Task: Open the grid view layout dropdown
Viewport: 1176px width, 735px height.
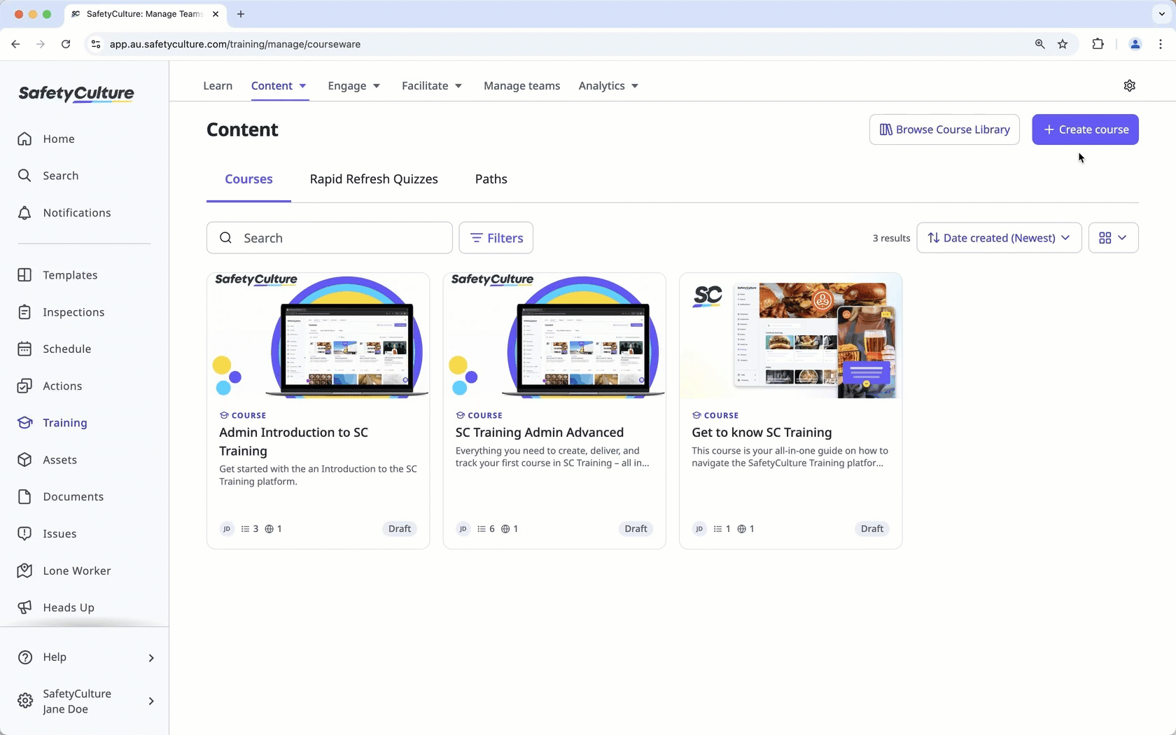Action: click(x=1113, y=238)
